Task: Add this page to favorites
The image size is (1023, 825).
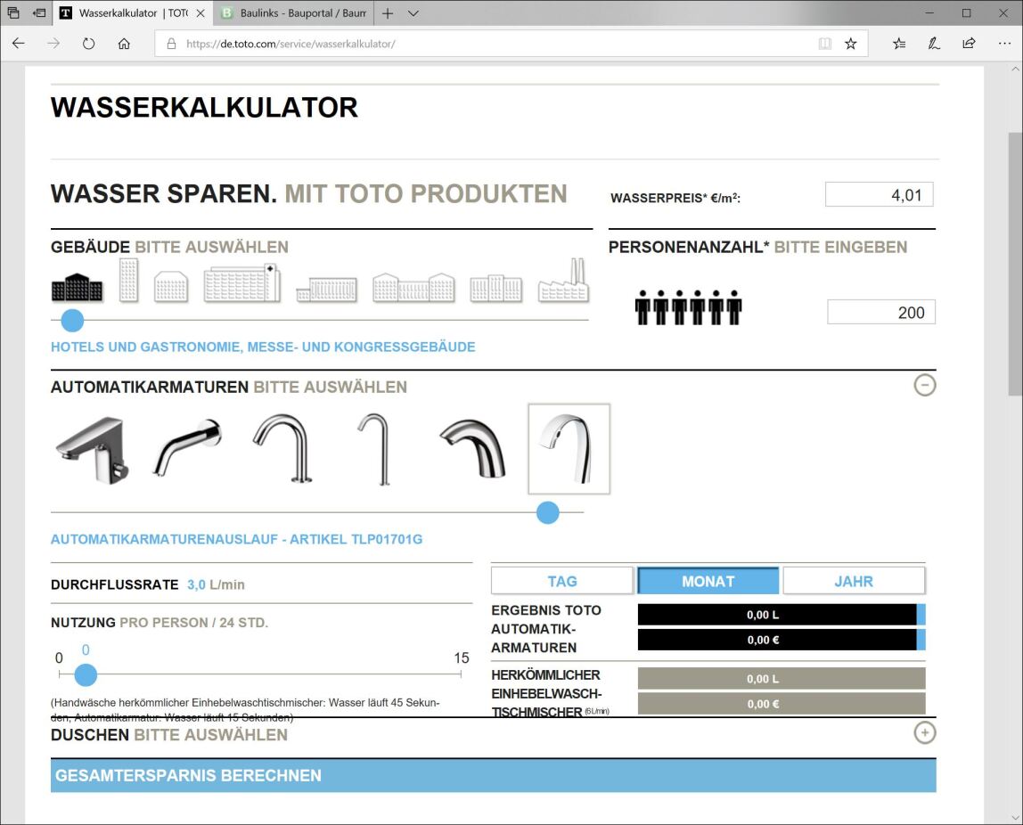Action: point(851,44)
